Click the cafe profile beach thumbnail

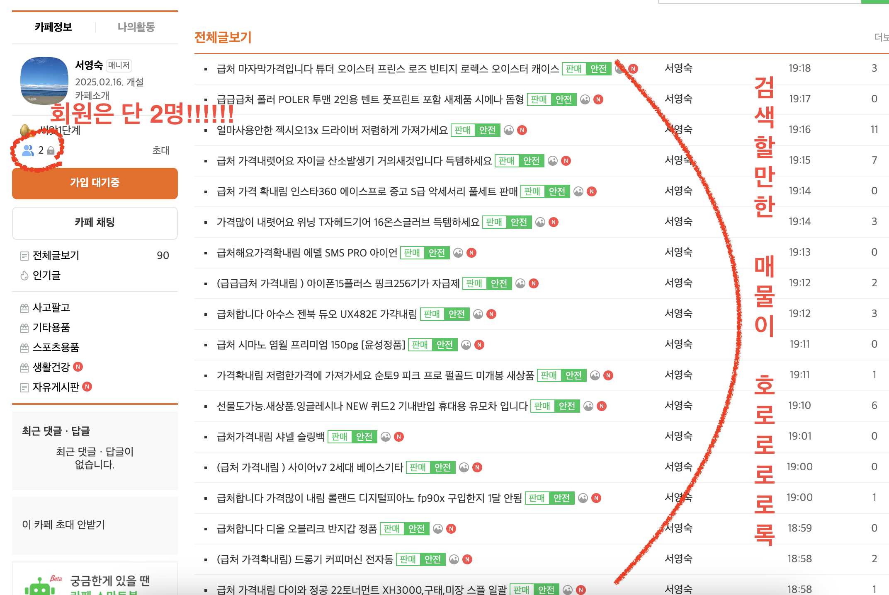[44, 80]
